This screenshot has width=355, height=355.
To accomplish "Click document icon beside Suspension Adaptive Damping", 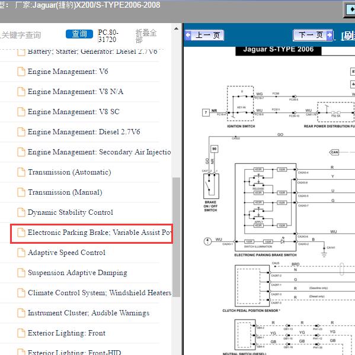I will [x=21, y=273].
